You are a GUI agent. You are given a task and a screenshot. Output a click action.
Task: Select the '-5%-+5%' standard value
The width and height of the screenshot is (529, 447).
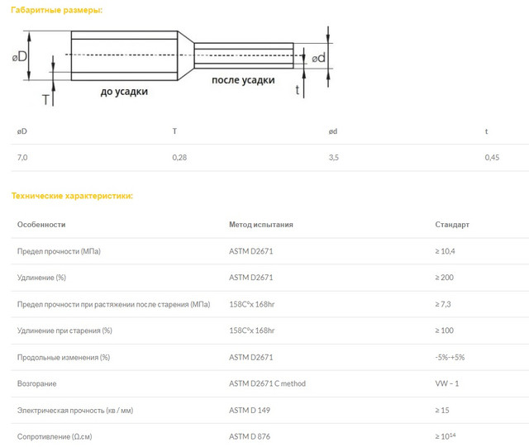tap(451, 357)
